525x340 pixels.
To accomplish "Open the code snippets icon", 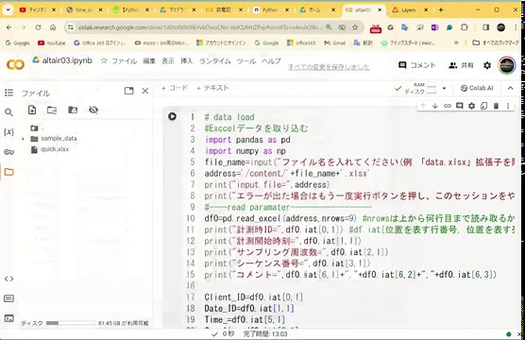I will click(9, 279).
